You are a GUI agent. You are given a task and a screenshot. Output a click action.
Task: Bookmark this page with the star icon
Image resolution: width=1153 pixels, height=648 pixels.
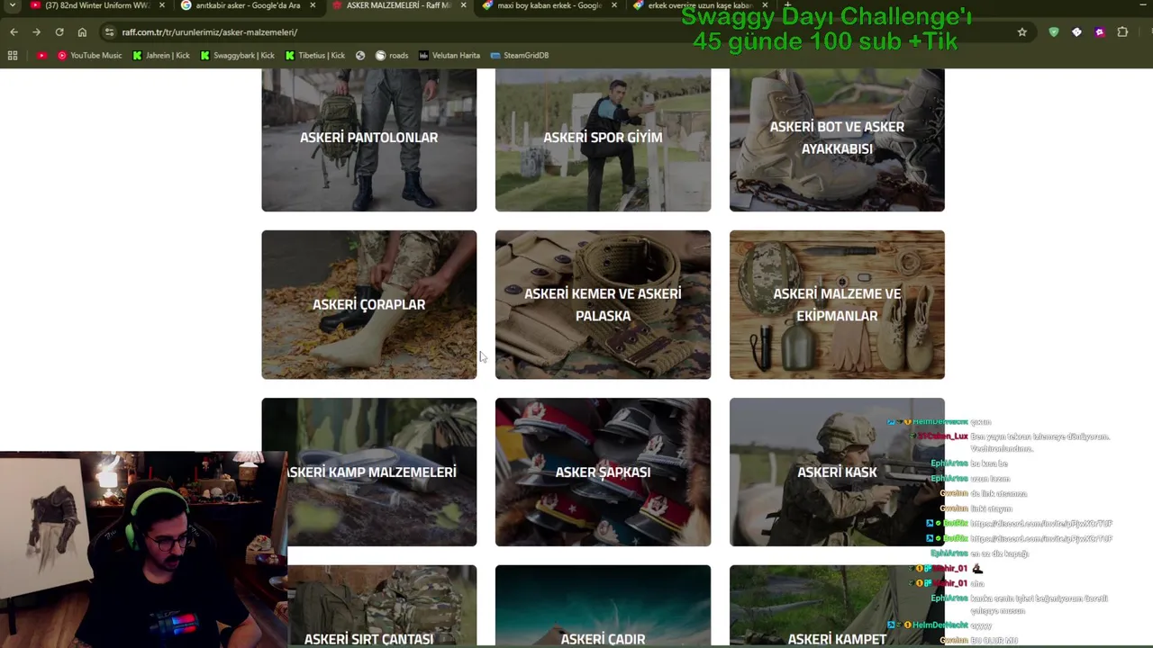1021,31
